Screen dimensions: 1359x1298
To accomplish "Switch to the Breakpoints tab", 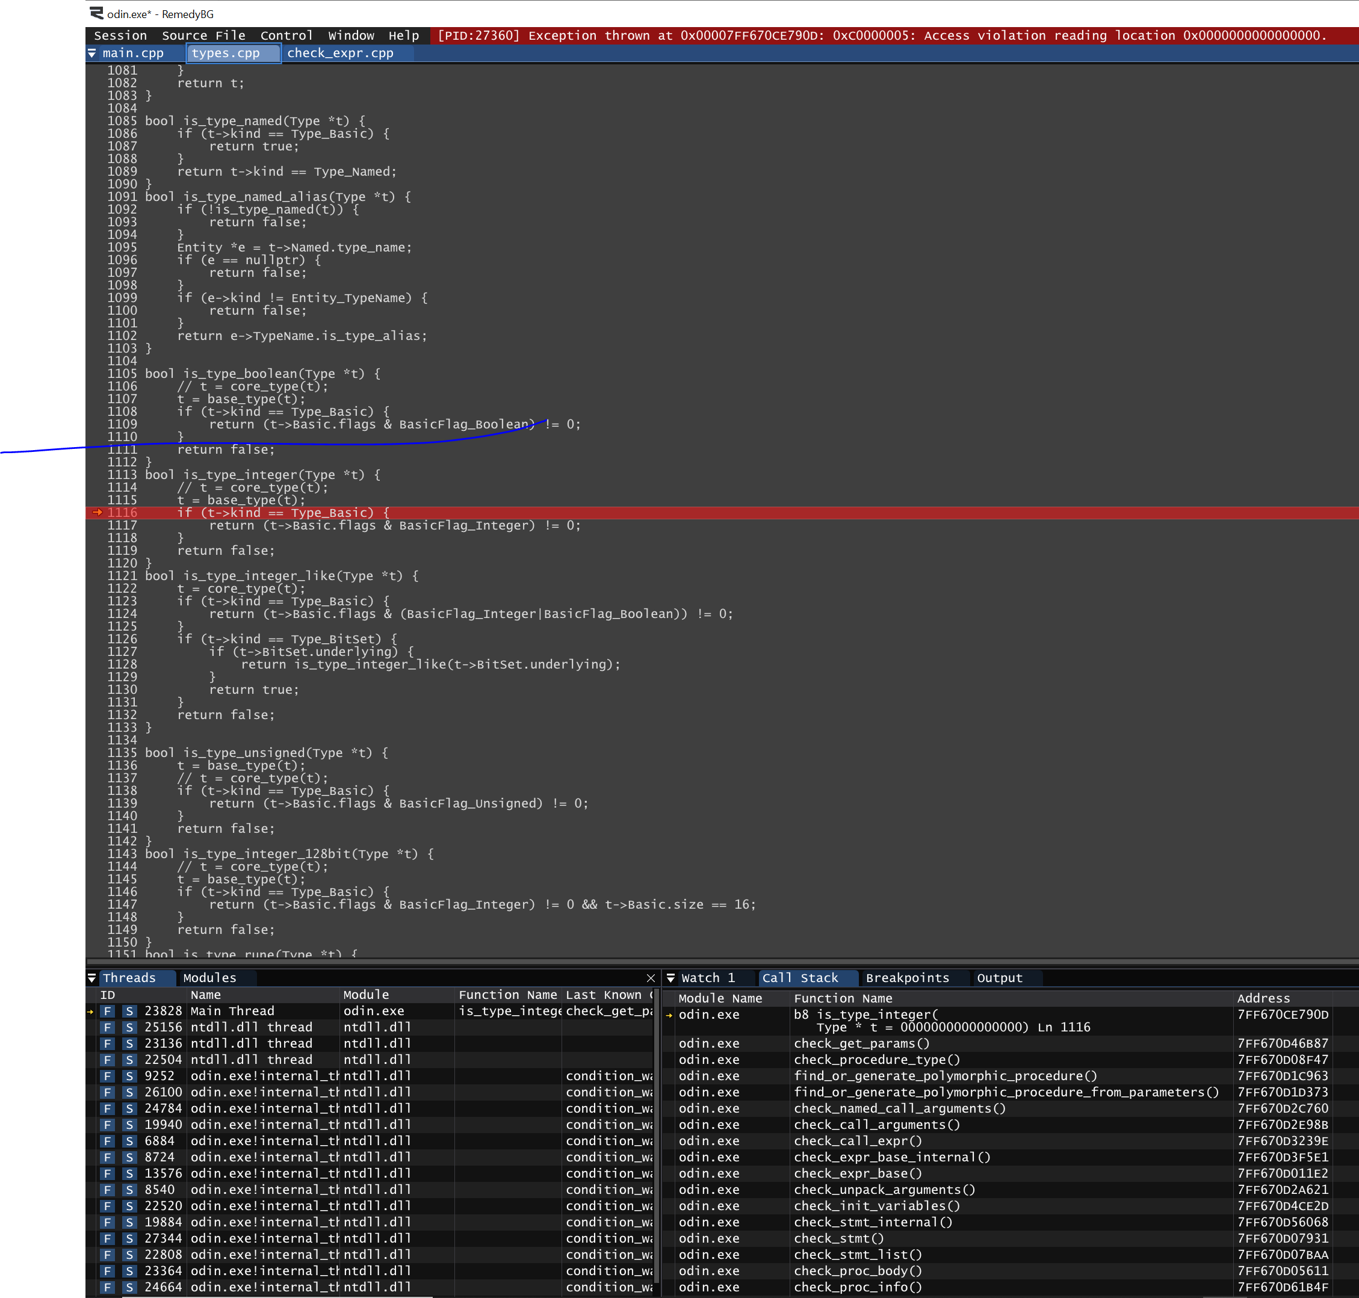I will [x=907, y=978].
